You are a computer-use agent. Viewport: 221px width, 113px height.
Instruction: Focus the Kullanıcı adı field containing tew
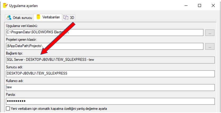tap(110, 87)
